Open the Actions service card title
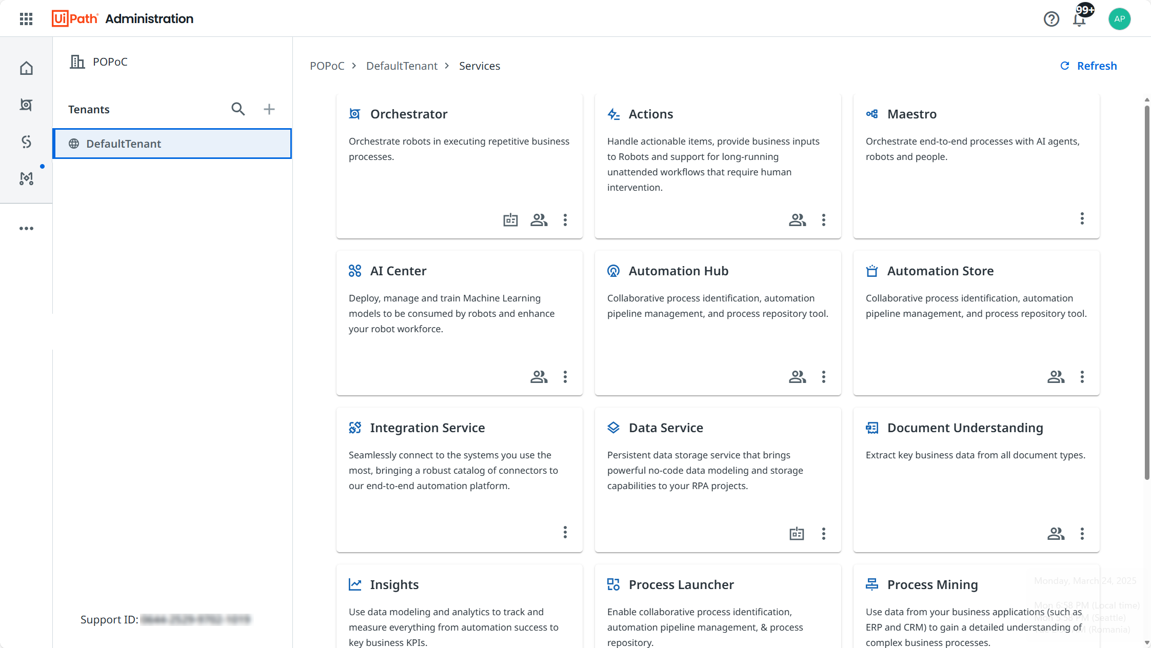 (651, 114)
